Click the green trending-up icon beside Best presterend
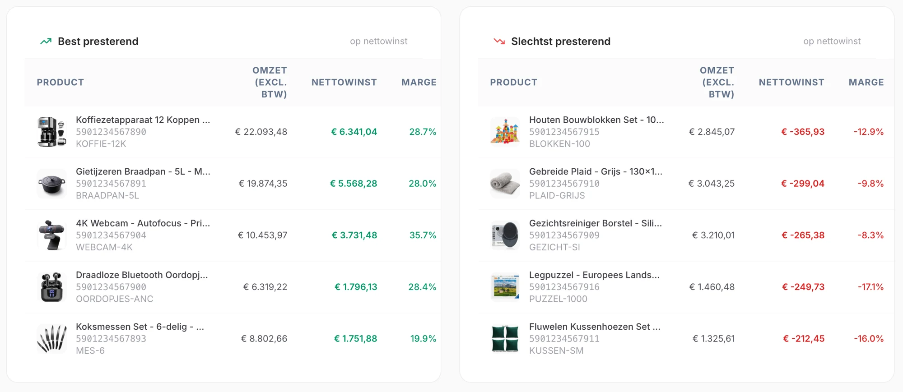903x392 pixels. (46, 42)
